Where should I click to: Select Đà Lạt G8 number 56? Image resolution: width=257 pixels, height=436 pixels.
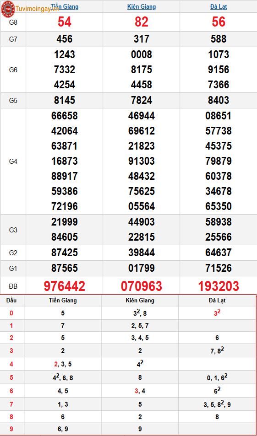point(219,22)
